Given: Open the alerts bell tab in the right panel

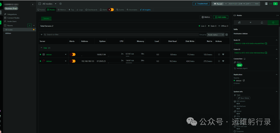Looking at the screenshot, I should click(262, 23).
